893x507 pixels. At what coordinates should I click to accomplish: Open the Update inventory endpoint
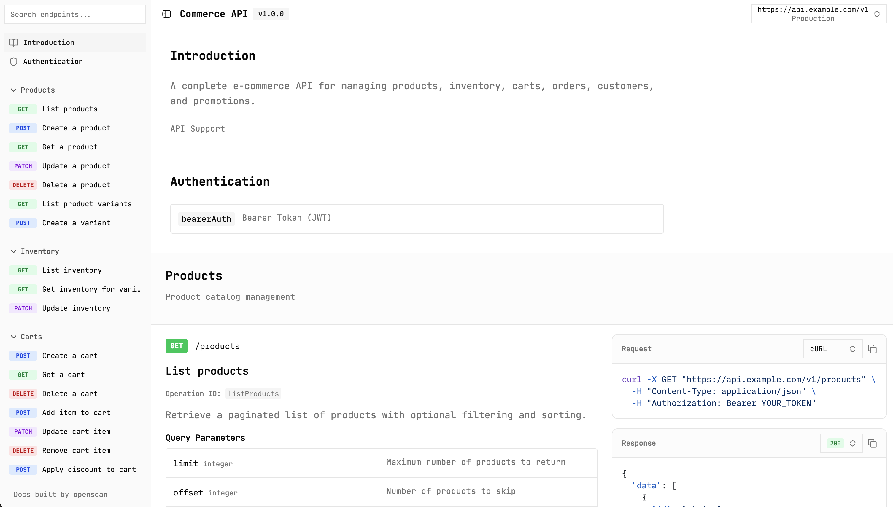coord(76,308)
